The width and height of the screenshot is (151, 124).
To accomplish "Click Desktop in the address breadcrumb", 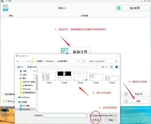I will click(x=50, y=61).
